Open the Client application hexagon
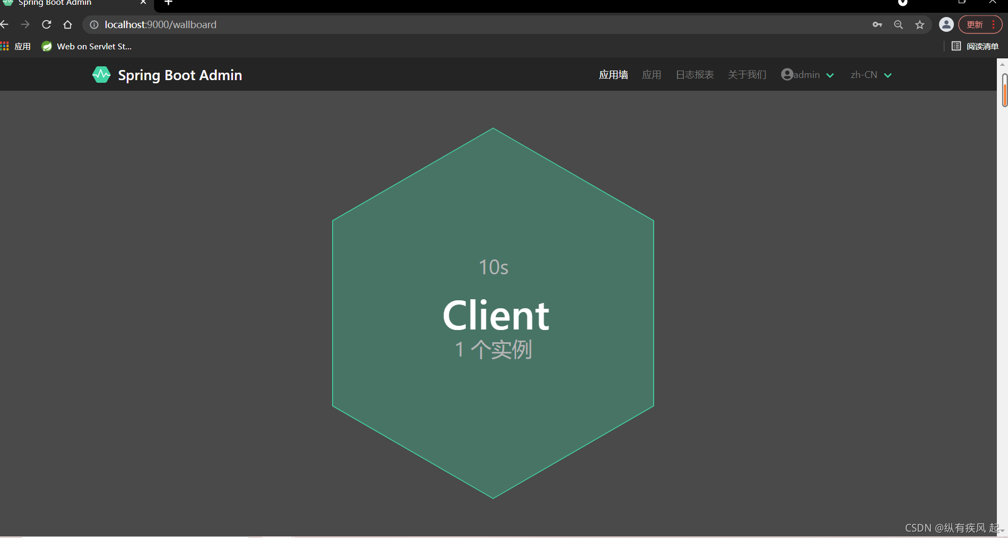 click(493, 313)
